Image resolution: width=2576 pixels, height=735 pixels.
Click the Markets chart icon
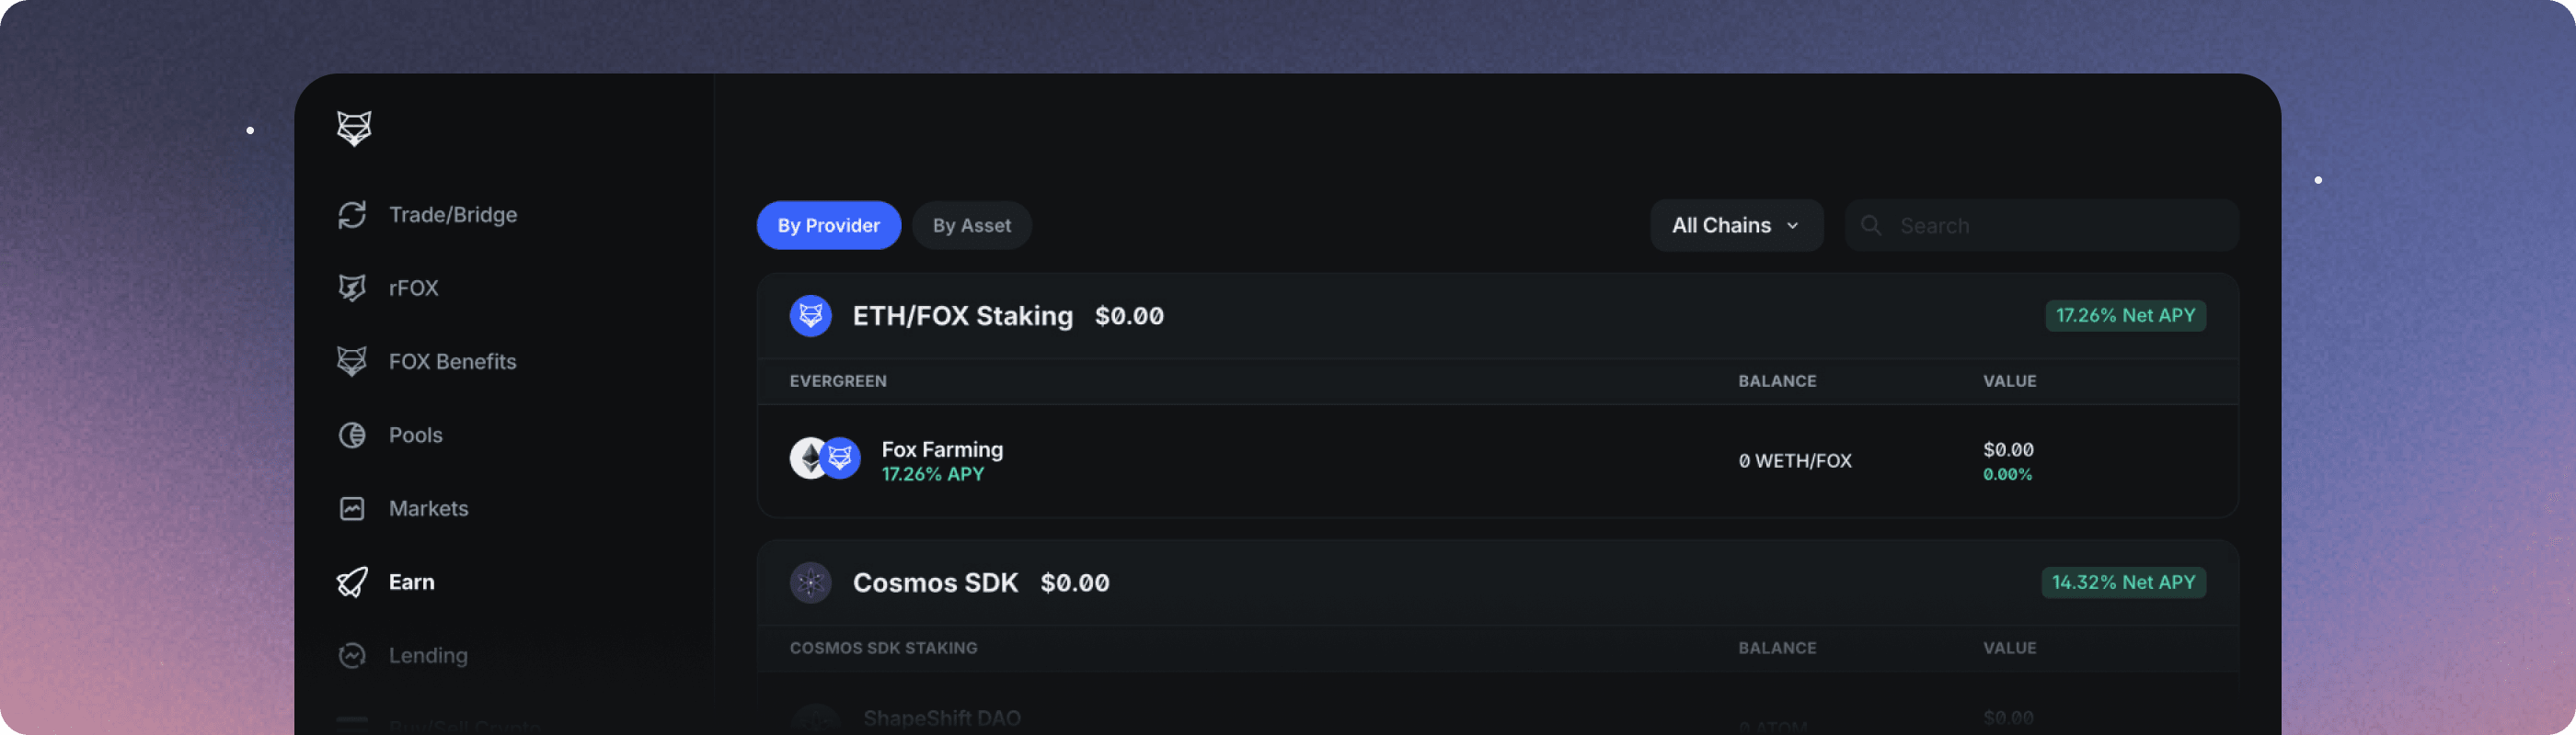tap(352, 508)
